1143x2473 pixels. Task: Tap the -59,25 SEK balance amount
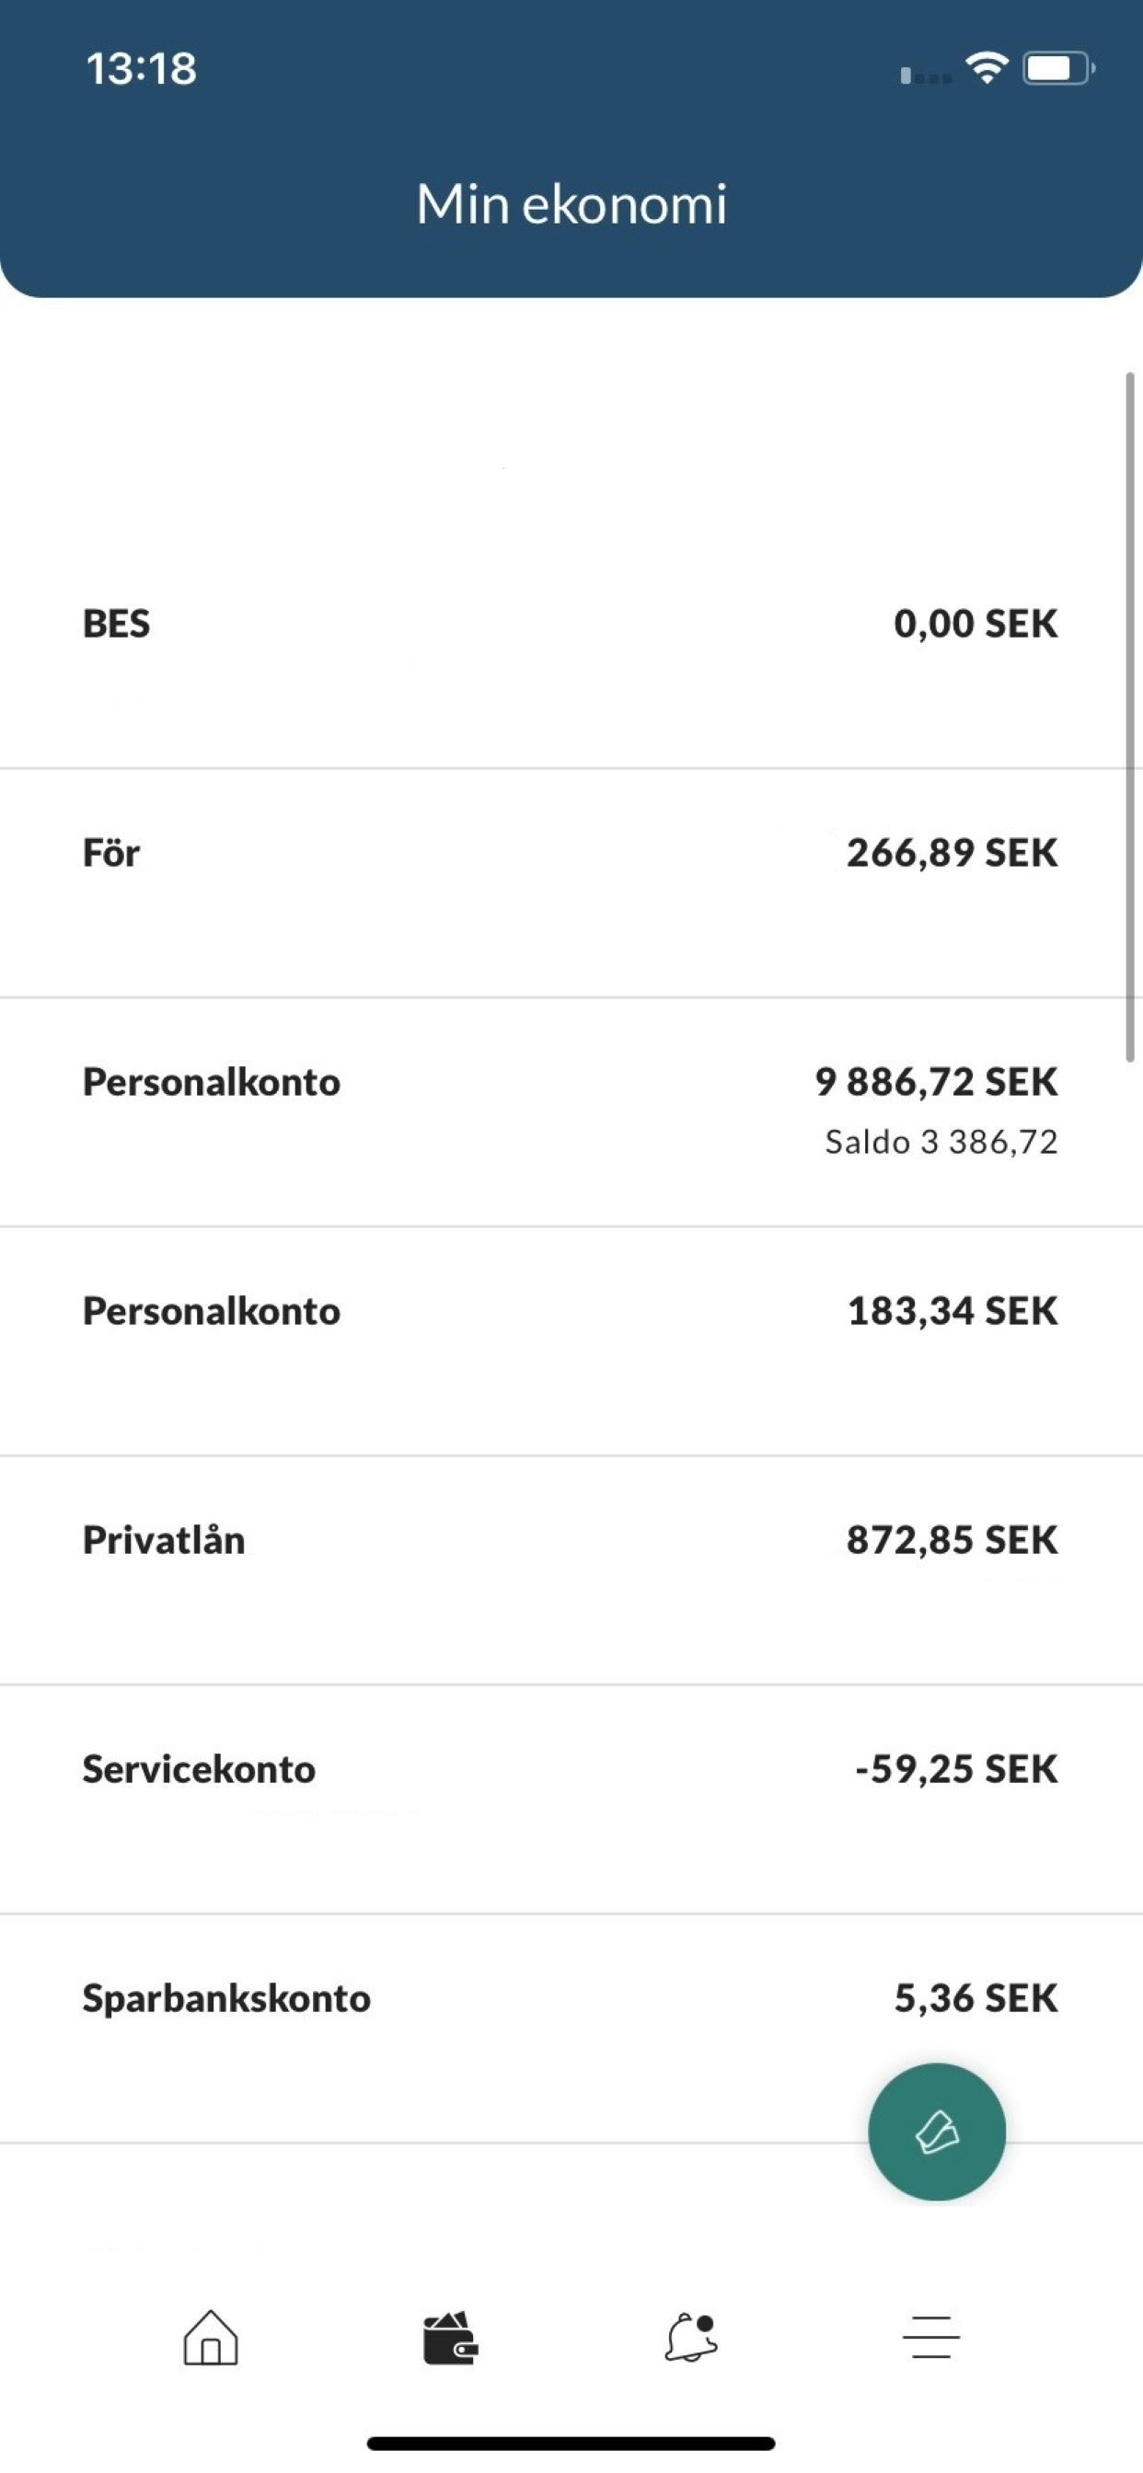(957, 1768)
